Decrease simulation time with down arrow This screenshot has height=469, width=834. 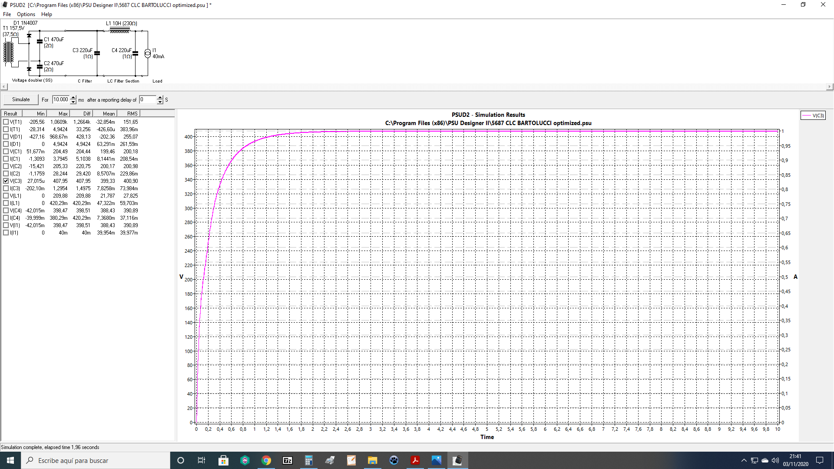tap(73, 102)
